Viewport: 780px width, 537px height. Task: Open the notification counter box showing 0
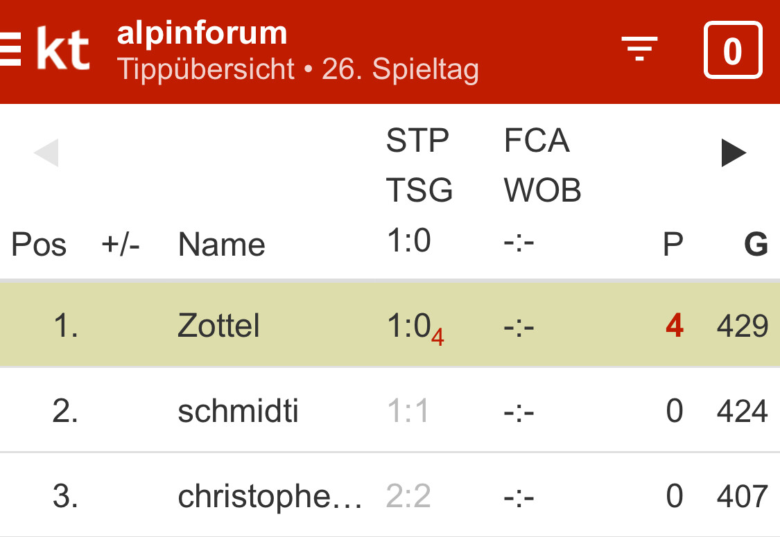(x=733, y=51)
